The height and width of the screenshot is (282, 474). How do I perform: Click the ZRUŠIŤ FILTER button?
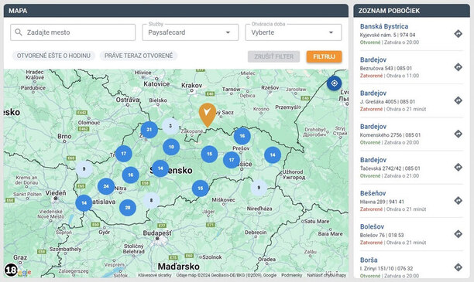coord(274,56)
